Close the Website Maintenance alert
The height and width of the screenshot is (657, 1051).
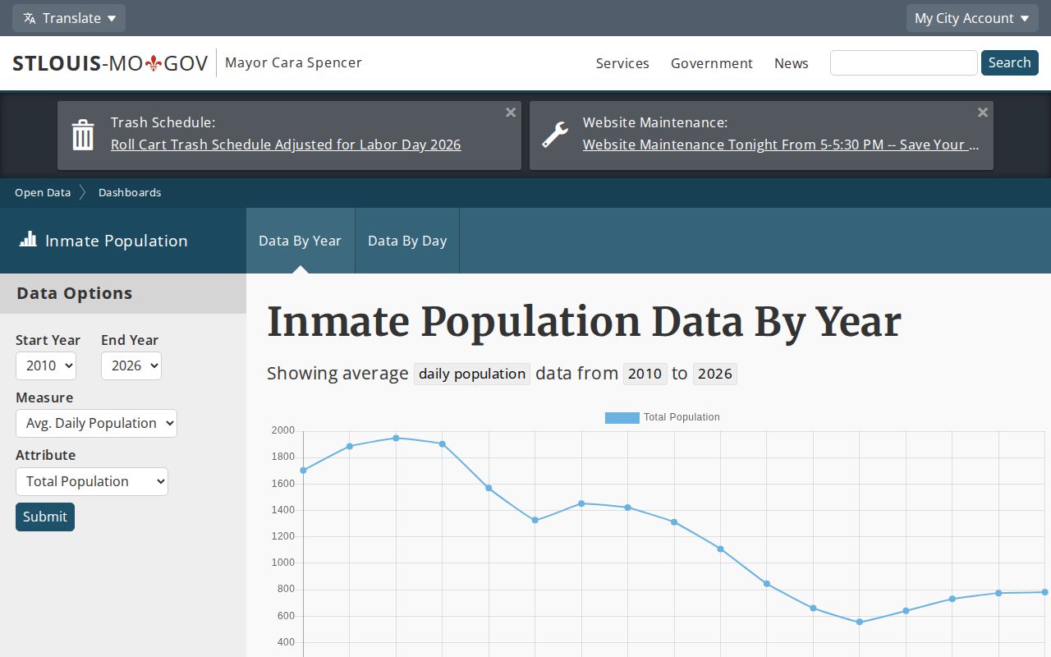tap(983, 113)
